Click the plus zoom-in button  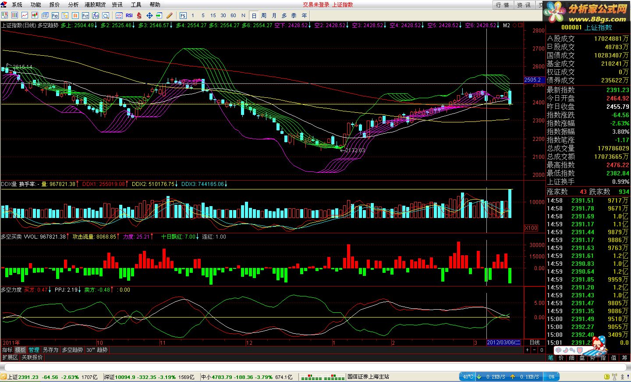pyautogui.click(x=528, y=350)
